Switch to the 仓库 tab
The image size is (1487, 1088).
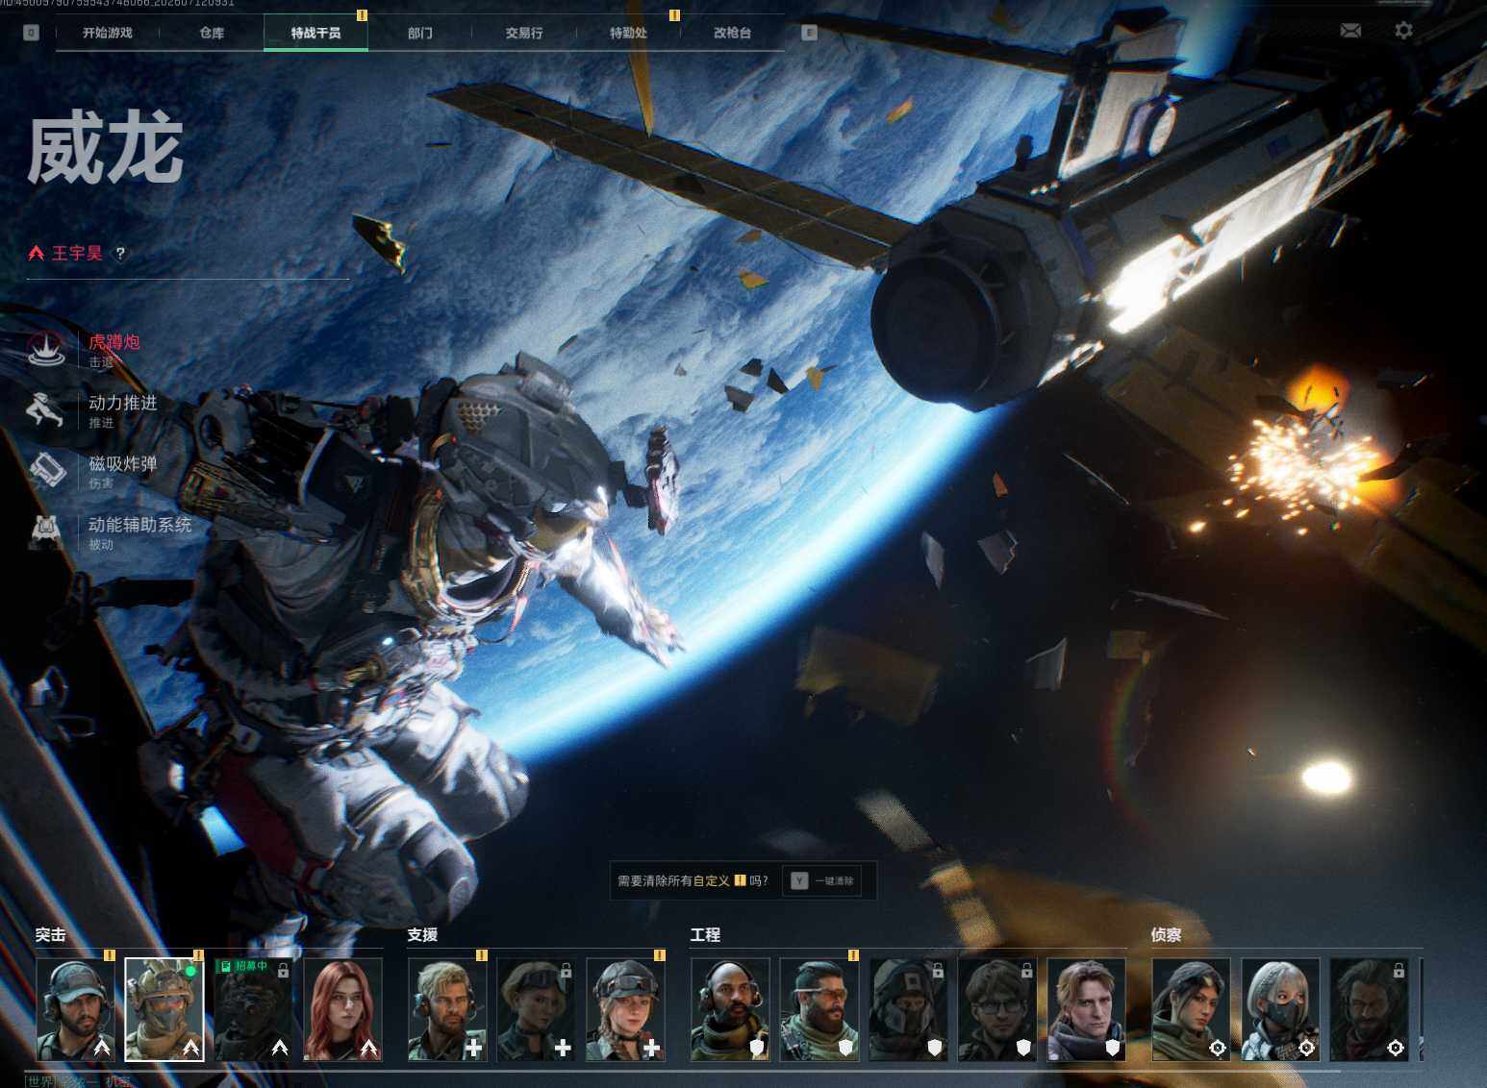coord(212,33)
